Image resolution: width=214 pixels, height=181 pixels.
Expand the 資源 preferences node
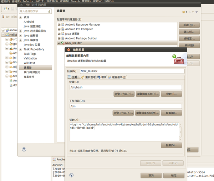point(20,17)
